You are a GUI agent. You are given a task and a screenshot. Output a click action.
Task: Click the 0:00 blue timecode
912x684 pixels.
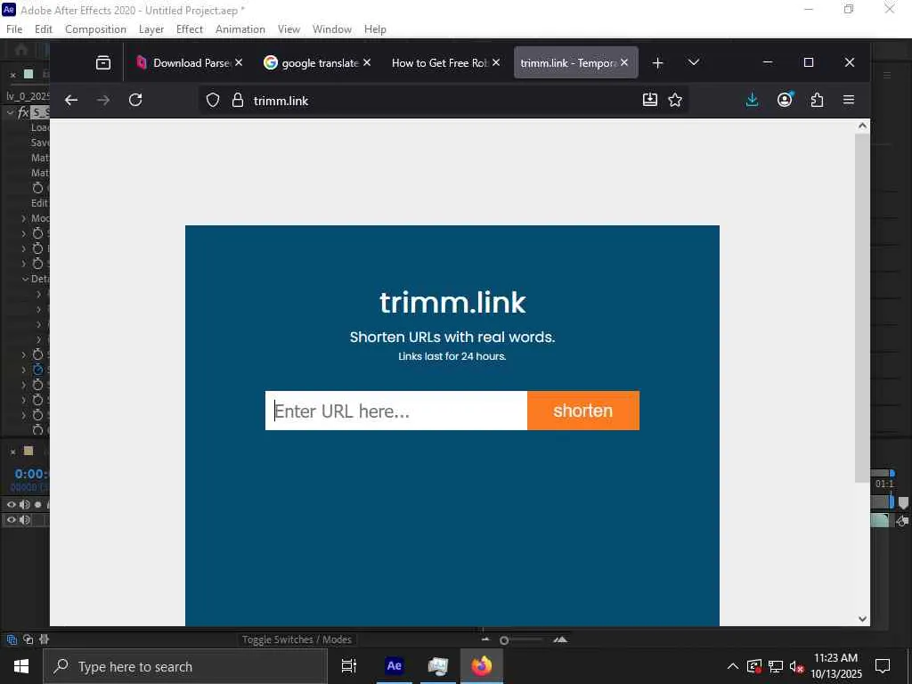pyautogui.click(x=31, y=474)
